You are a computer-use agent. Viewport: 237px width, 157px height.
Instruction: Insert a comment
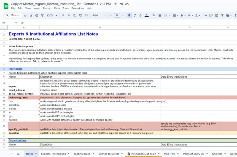pos(211,15)
